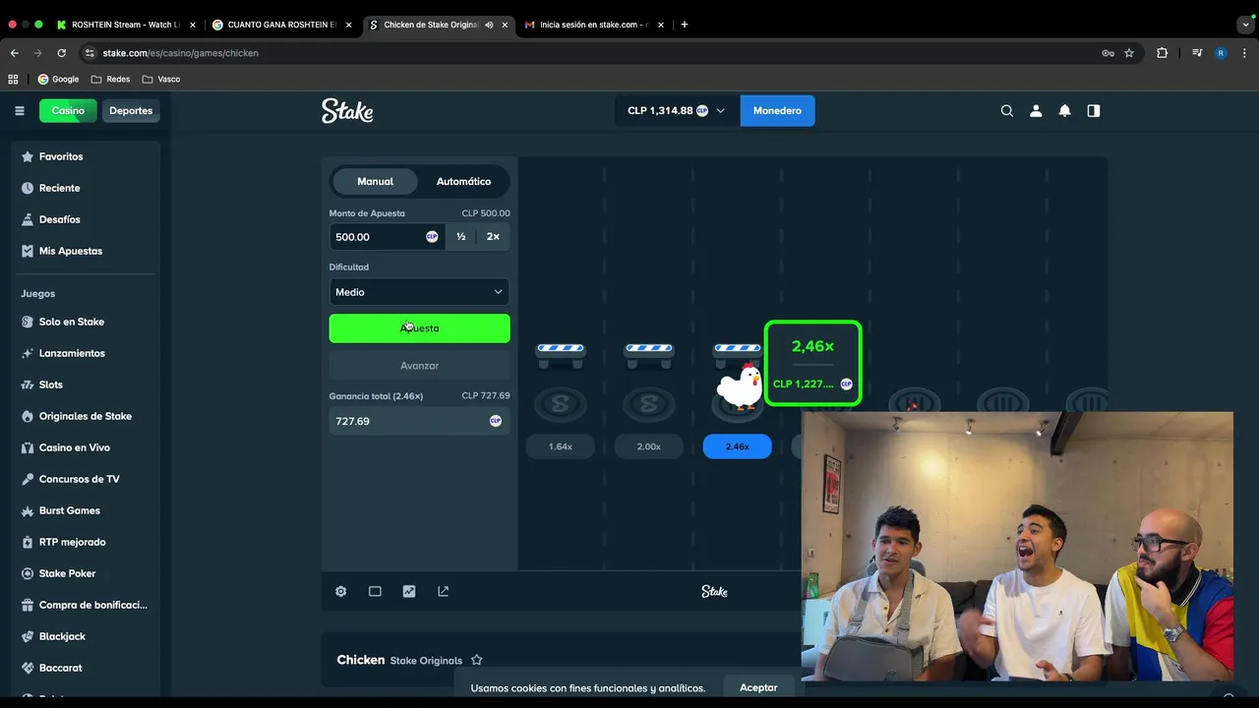Toggle theatre mode rectangle icon
This screenshot has width=1259, height=708.
(375, 591)
